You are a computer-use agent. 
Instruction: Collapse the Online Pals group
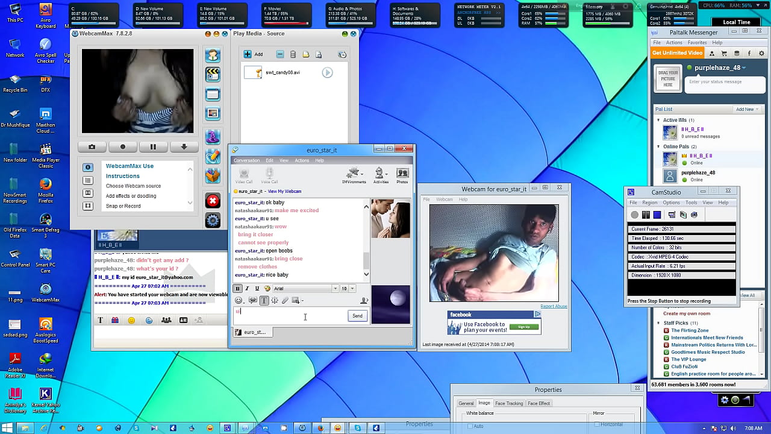click(658, 146)
